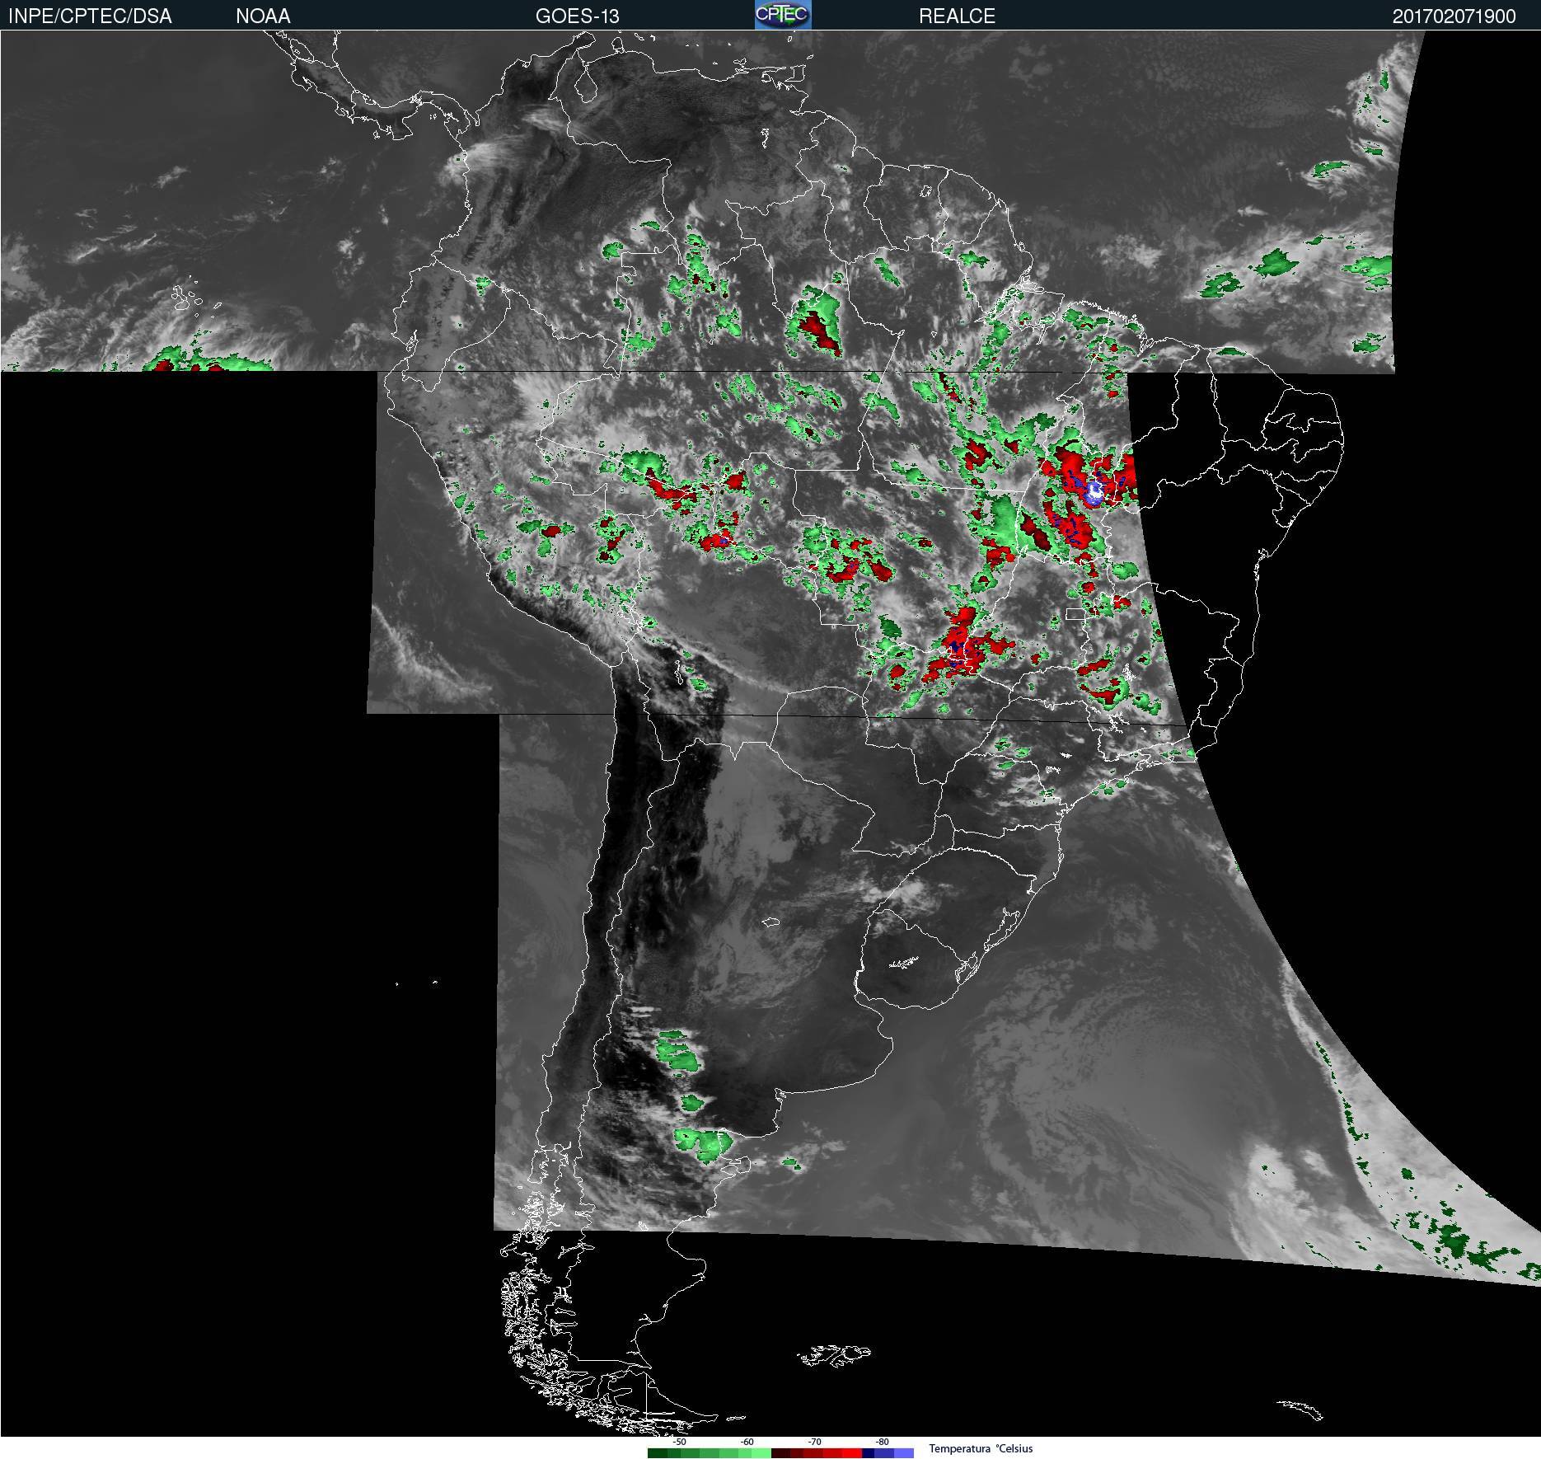The height and width of the screenshot is (1459, 1541).
Task: Pick the darkest green legend swatch
Action: coord(657,1453)
